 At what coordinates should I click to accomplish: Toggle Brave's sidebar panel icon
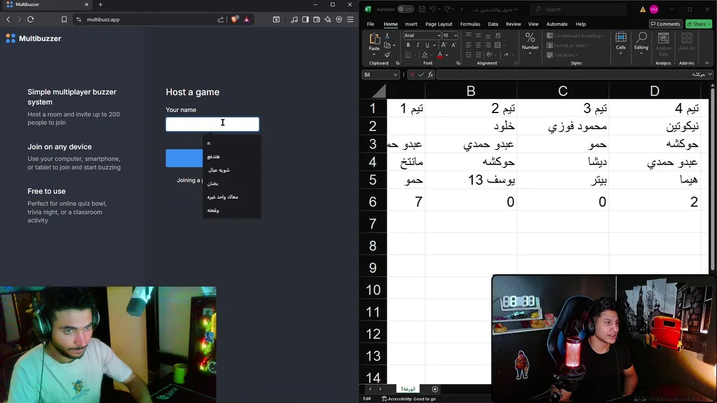305,20
